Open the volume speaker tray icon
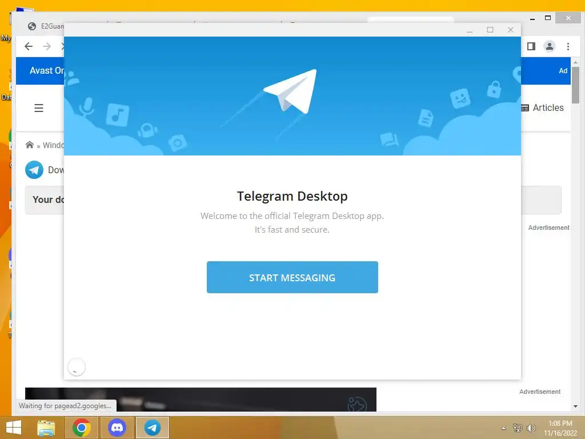 click(531, 428)
